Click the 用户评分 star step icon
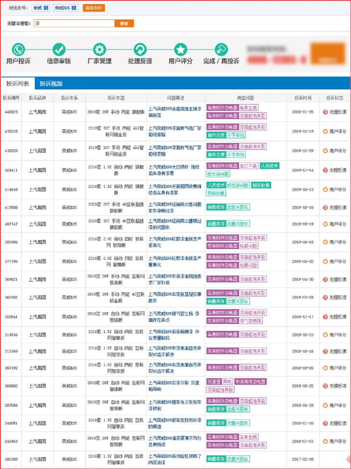351x469 pixels. coord(181,50)
